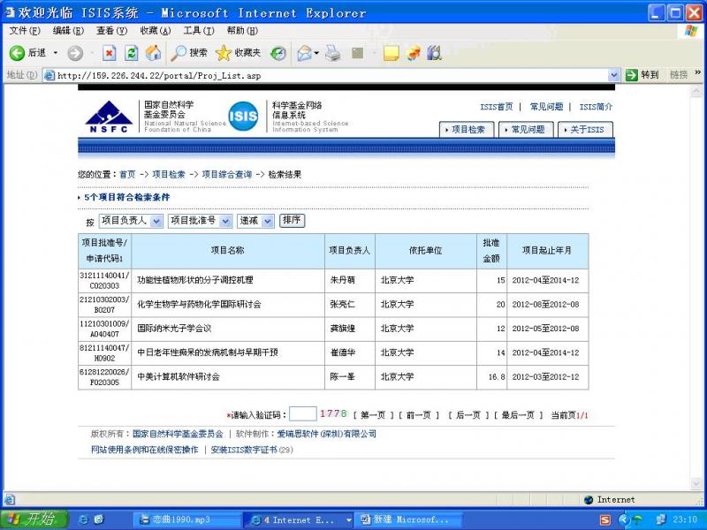Click the Messenger people icon in toolbar
Image resolution: width=707 pixels, height=530 pixels.
413,53
